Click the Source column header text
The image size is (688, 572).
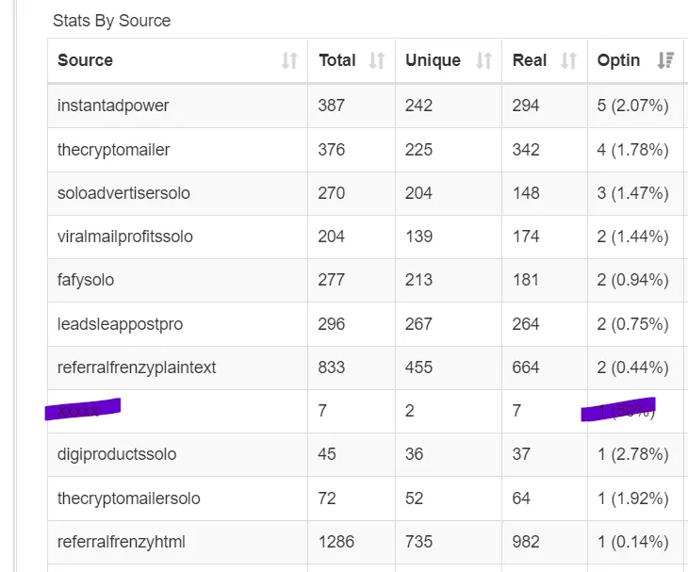[x=85, y=60]
